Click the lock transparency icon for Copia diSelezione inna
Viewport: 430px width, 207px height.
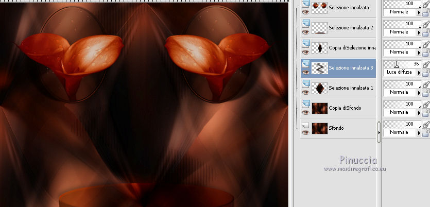coord(426,53)
